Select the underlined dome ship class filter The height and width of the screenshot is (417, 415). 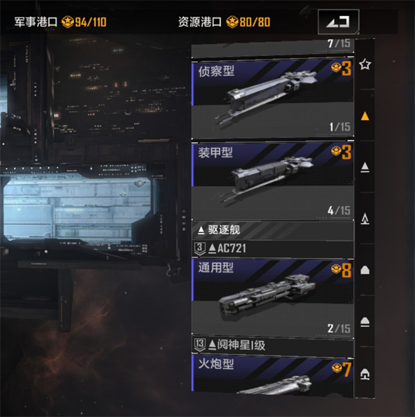[x=365, y=322]
